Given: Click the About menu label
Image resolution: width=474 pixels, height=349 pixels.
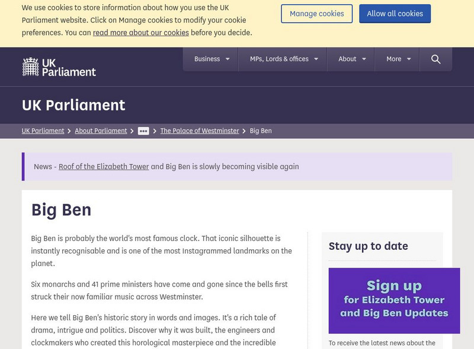Looking at the screenshot, I should pyautogui.click(x=347, y=59).
